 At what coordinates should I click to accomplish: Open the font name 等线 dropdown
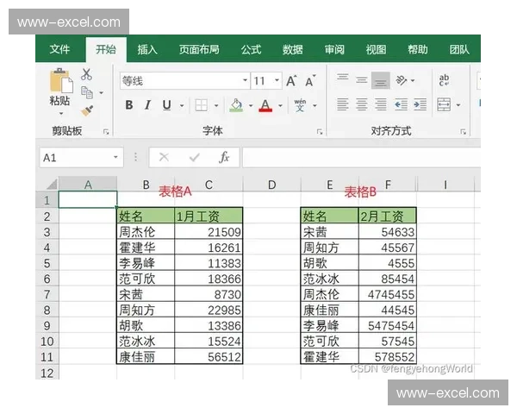[x=245, y=80]
